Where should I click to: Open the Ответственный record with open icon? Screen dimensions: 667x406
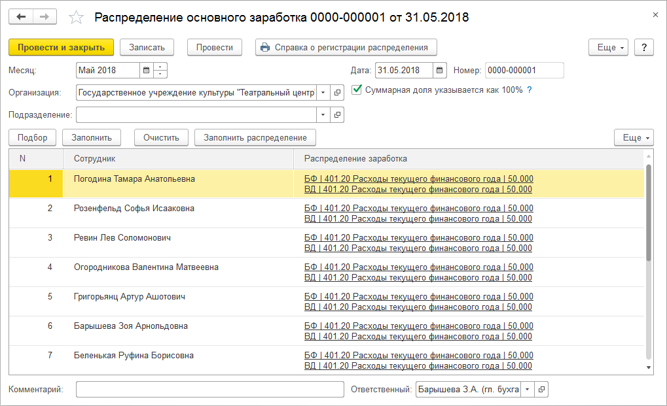tap(541, 390)
